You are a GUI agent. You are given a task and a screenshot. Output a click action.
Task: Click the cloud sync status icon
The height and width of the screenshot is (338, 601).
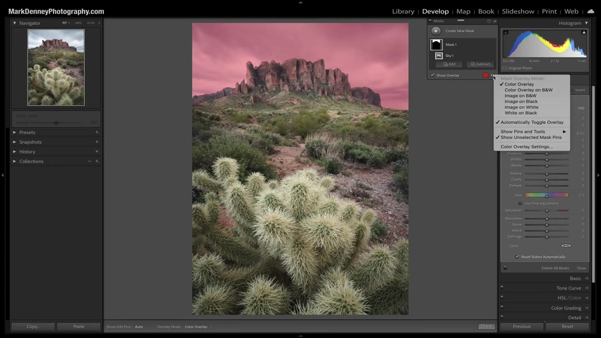pyautogui.click(x=590, y=11)
